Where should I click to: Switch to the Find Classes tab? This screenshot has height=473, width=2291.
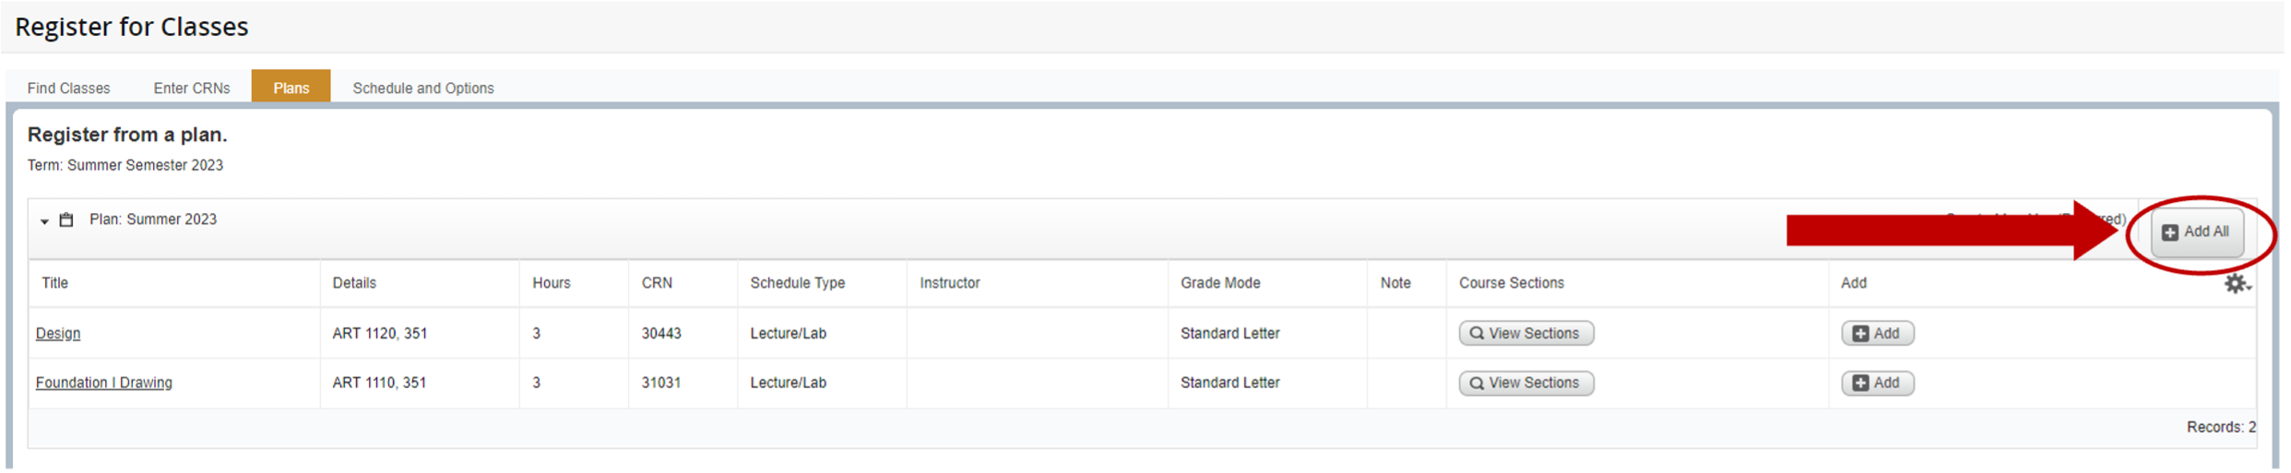tap(69, 89)
